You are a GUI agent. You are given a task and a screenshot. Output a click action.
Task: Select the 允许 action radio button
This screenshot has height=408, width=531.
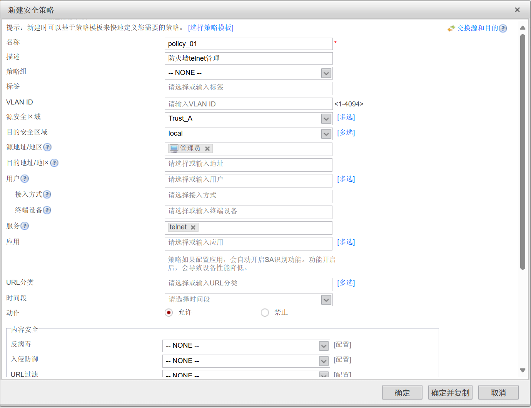169,312
